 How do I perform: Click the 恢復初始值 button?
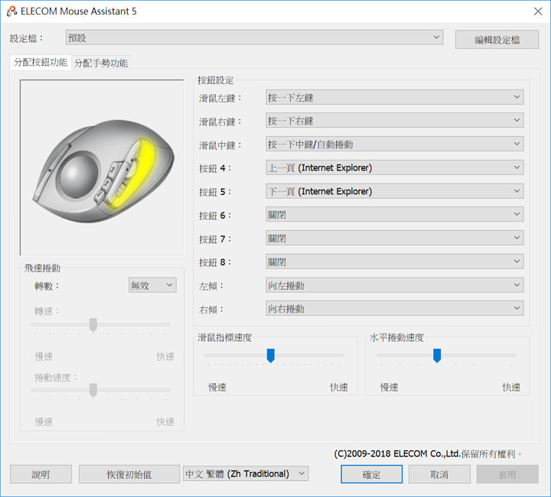(129, 474)
